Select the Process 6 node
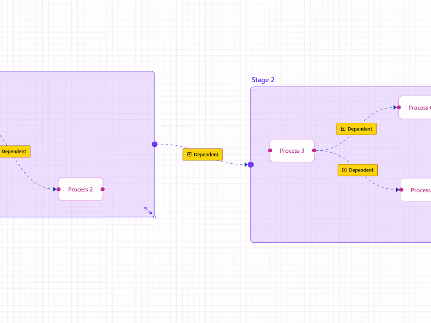This screenshot has width=431, height=323. [417, 107]
